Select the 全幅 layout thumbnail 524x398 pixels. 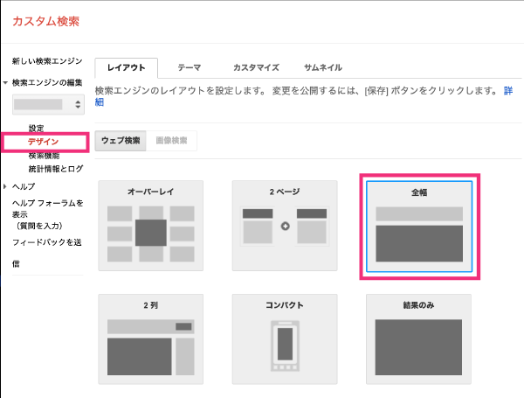click(419, 227)
